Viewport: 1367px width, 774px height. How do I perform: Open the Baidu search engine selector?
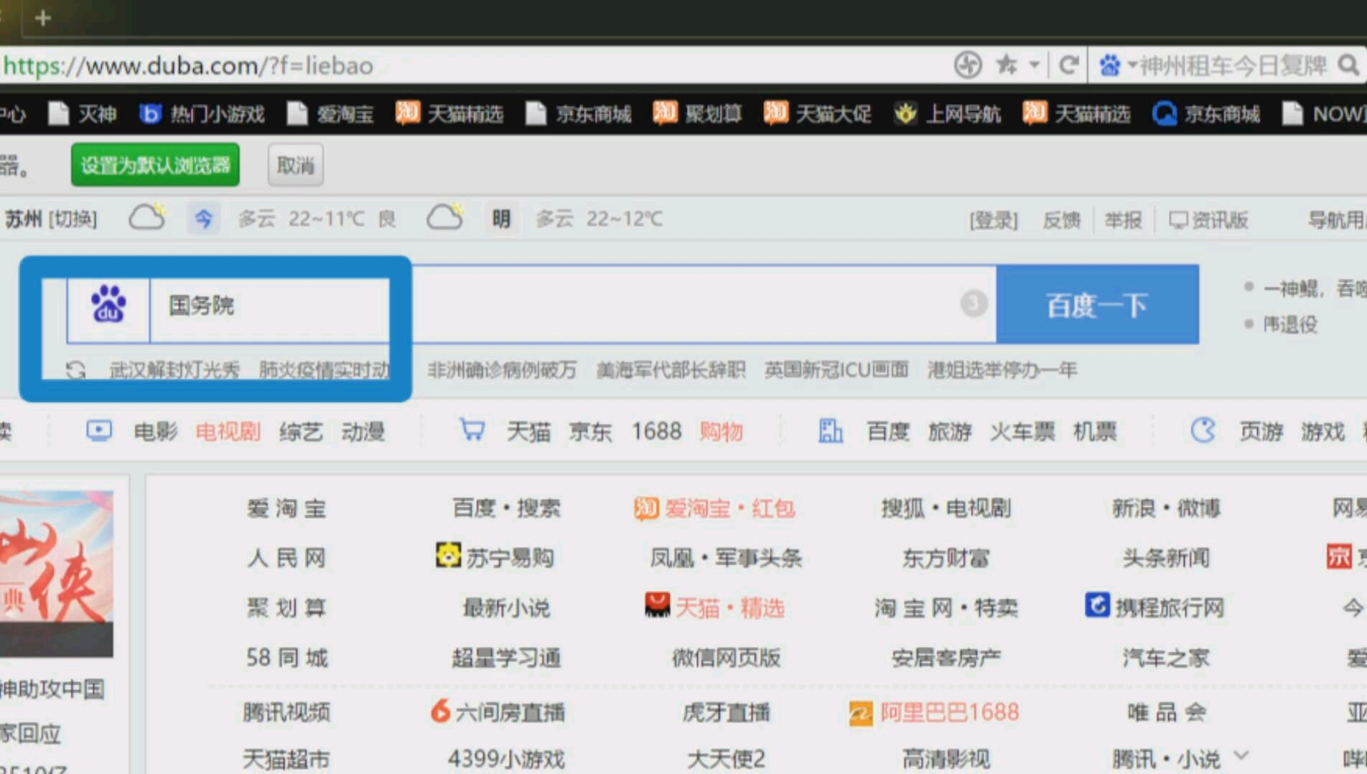point(1117,65)
